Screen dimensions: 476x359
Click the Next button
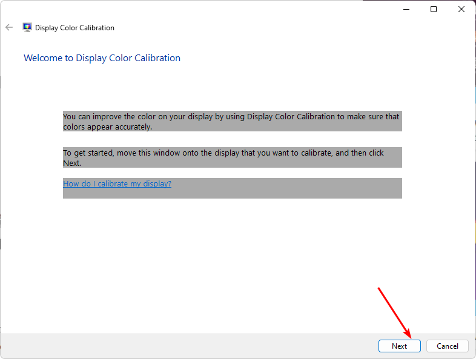[x=399, y=346]
